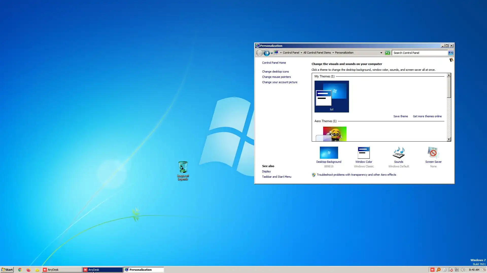Click Change mouse pointers link
Screen dimensions: 487x273
pyautogui.click(x=276, y=77)
